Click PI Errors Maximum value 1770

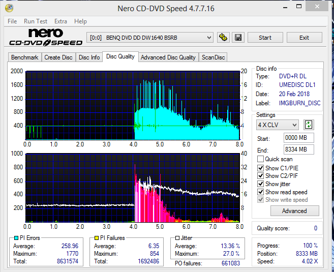(x=72, y=254)
